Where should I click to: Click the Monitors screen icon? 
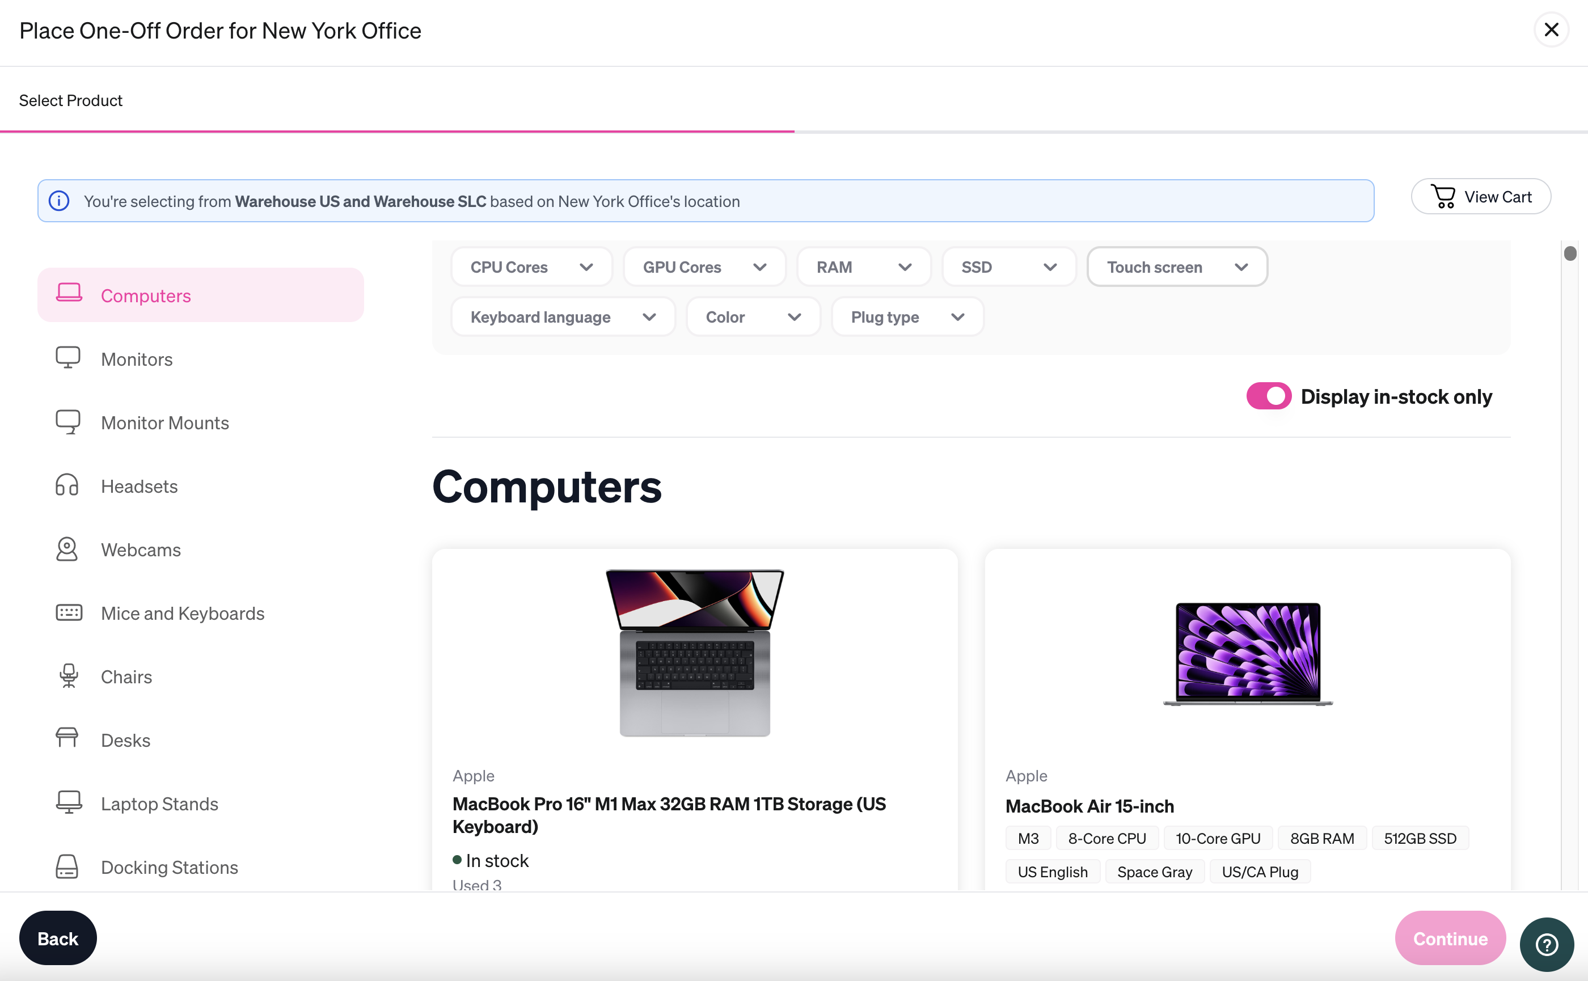pos(68,357)
